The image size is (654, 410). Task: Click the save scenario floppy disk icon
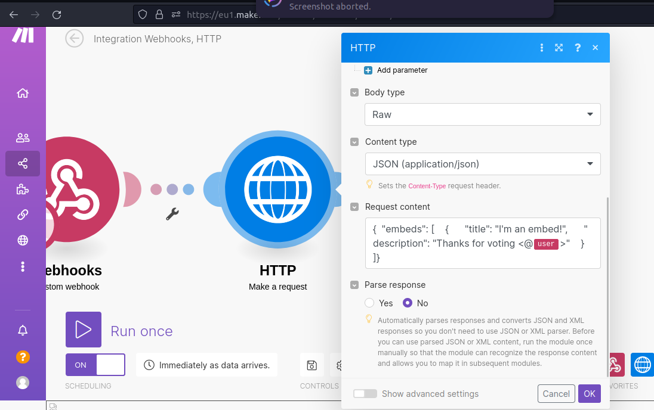[x=311, y=365]
